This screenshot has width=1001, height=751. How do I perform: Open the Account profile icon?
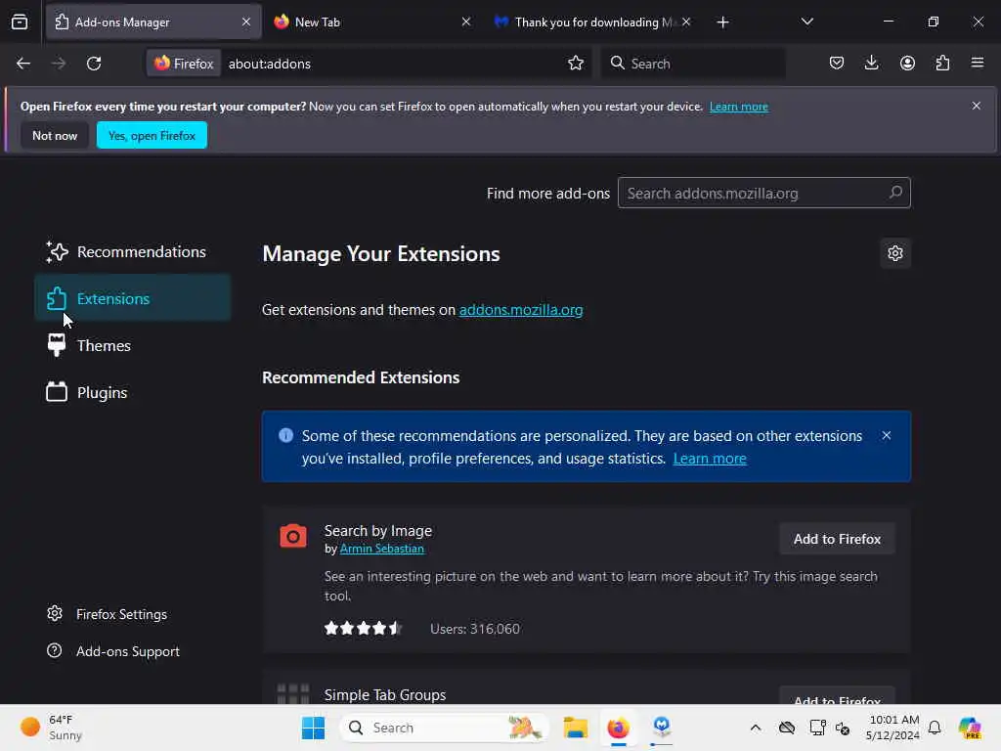tap(907, 63)
